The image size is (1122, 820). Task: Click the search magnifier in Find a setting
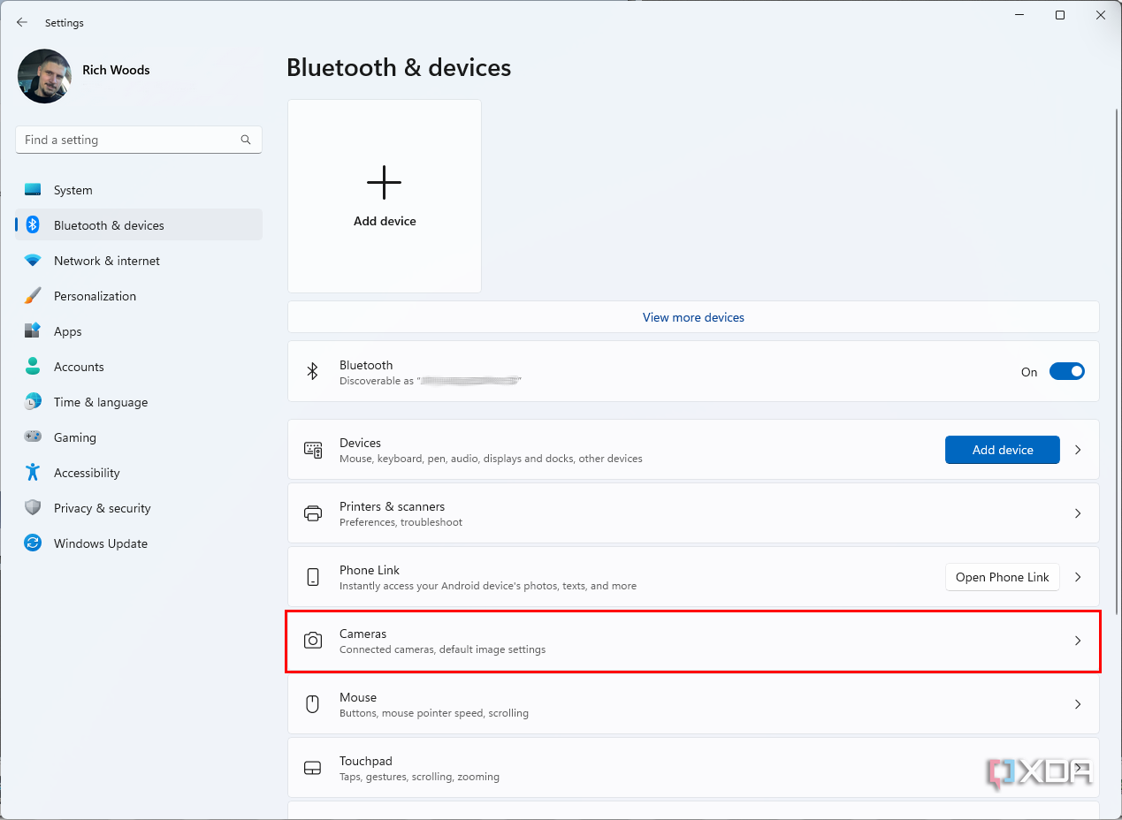point(245,139)
